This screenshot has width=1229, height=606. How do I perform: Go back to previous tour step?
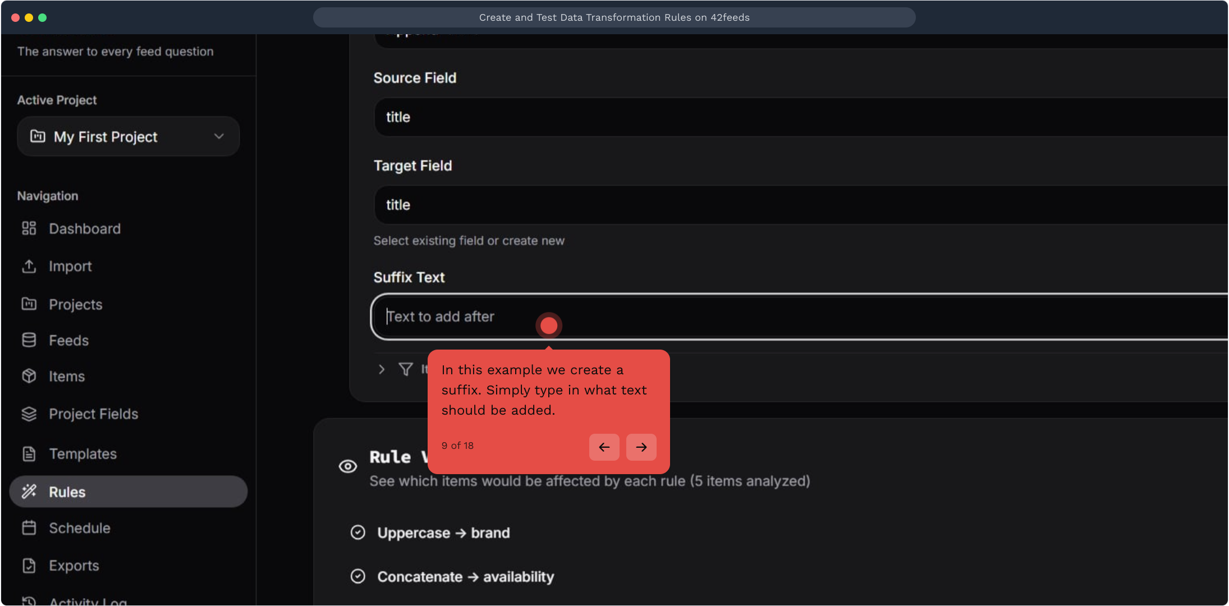pyautogui.click(x=604, y=447)
